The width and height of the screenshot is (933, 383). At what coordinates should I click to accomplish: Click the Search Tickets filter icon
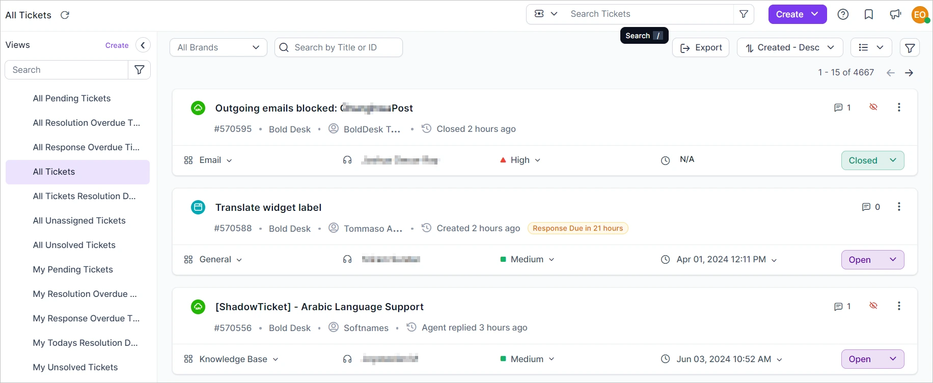744,14
